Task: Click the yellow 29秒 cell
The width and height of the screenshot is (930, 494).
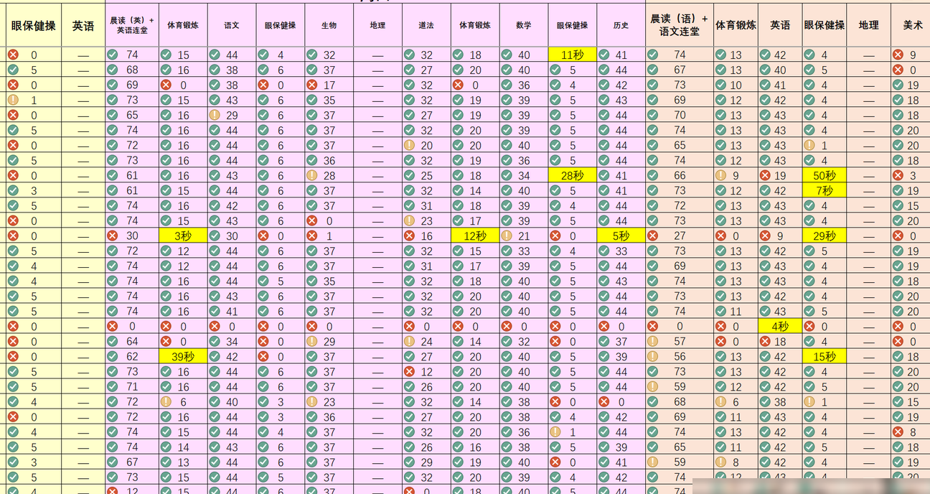Action: [x=824, y=236]
